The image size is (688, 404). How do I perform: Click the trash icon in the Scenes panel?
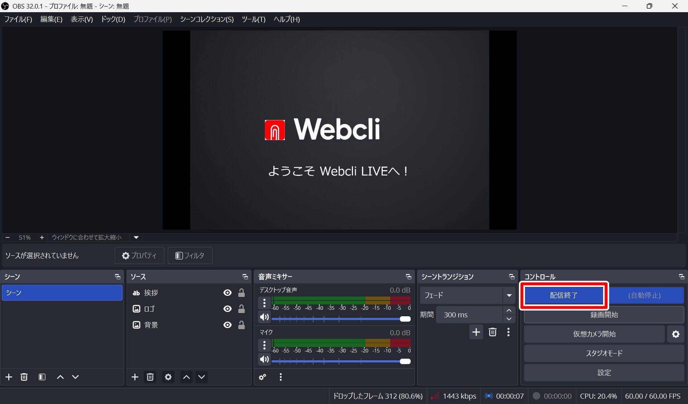[x=24, y=377]
